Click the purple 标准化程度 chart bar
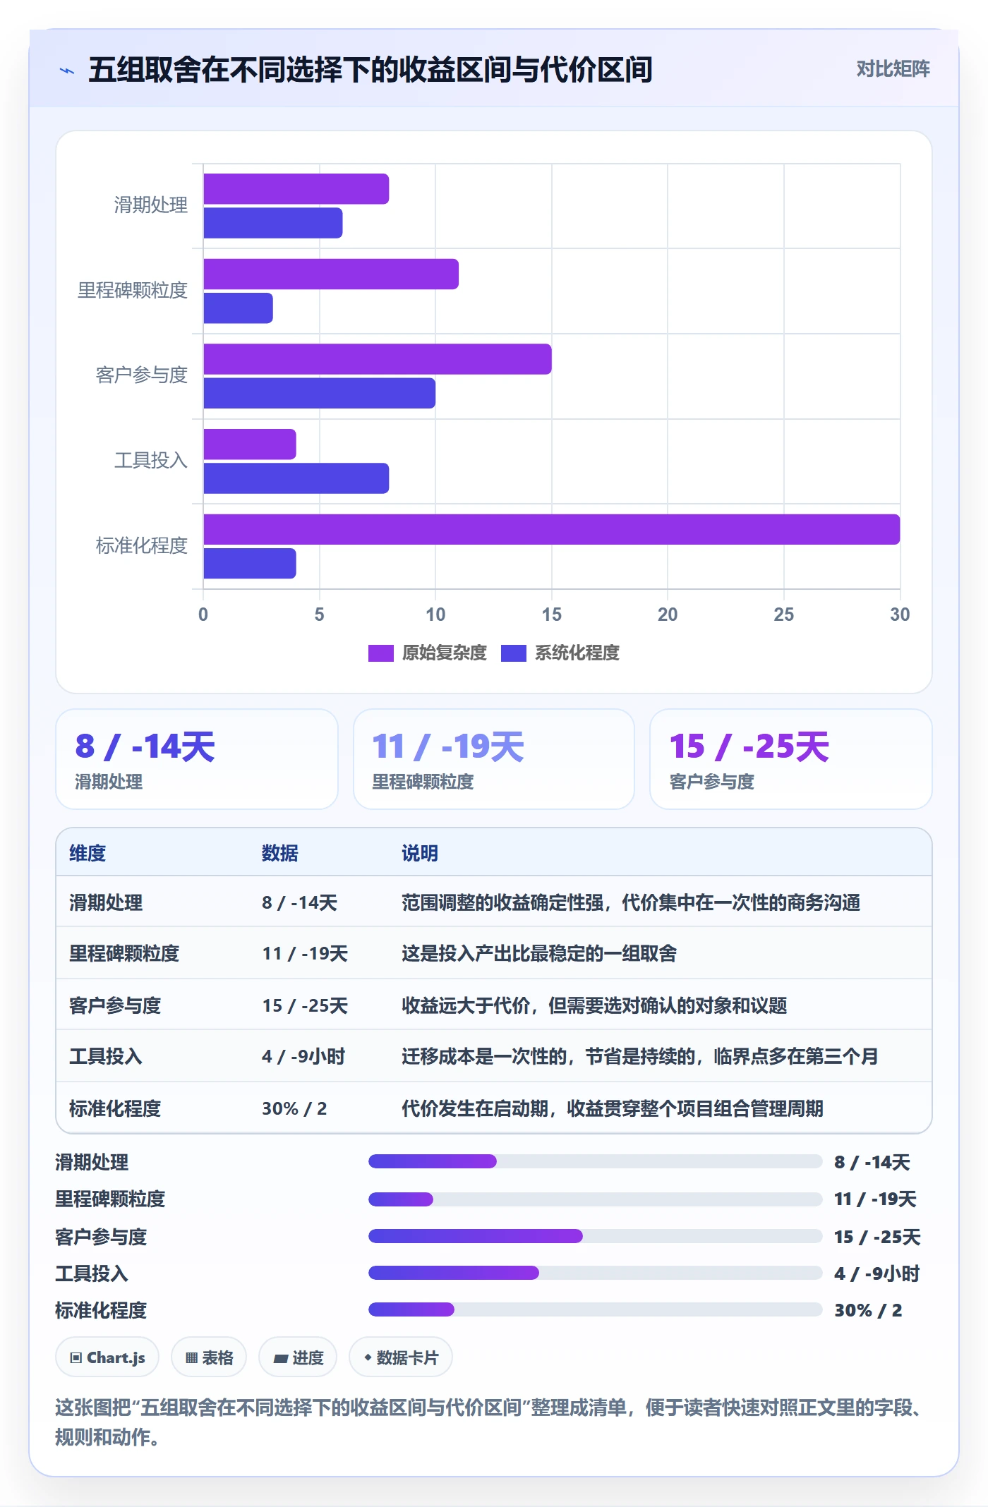This screenshot has height=1507, width=988. point(552,530)
